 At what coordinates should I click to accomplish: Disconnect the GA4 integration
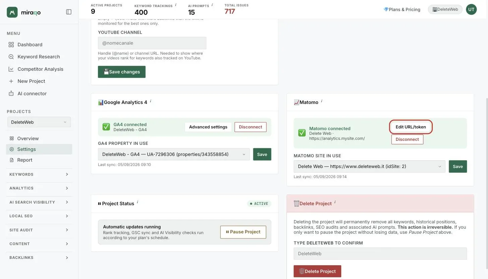pyautogui.click(x=250, y=127)
